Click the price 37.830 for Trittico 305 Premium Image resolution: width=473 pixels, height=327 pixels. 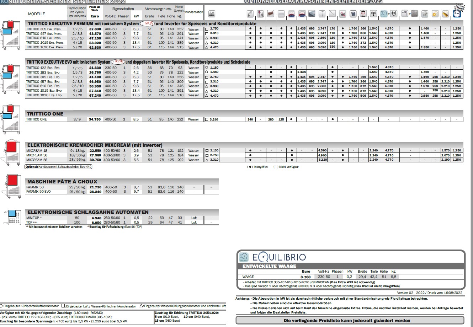(95, 28)
